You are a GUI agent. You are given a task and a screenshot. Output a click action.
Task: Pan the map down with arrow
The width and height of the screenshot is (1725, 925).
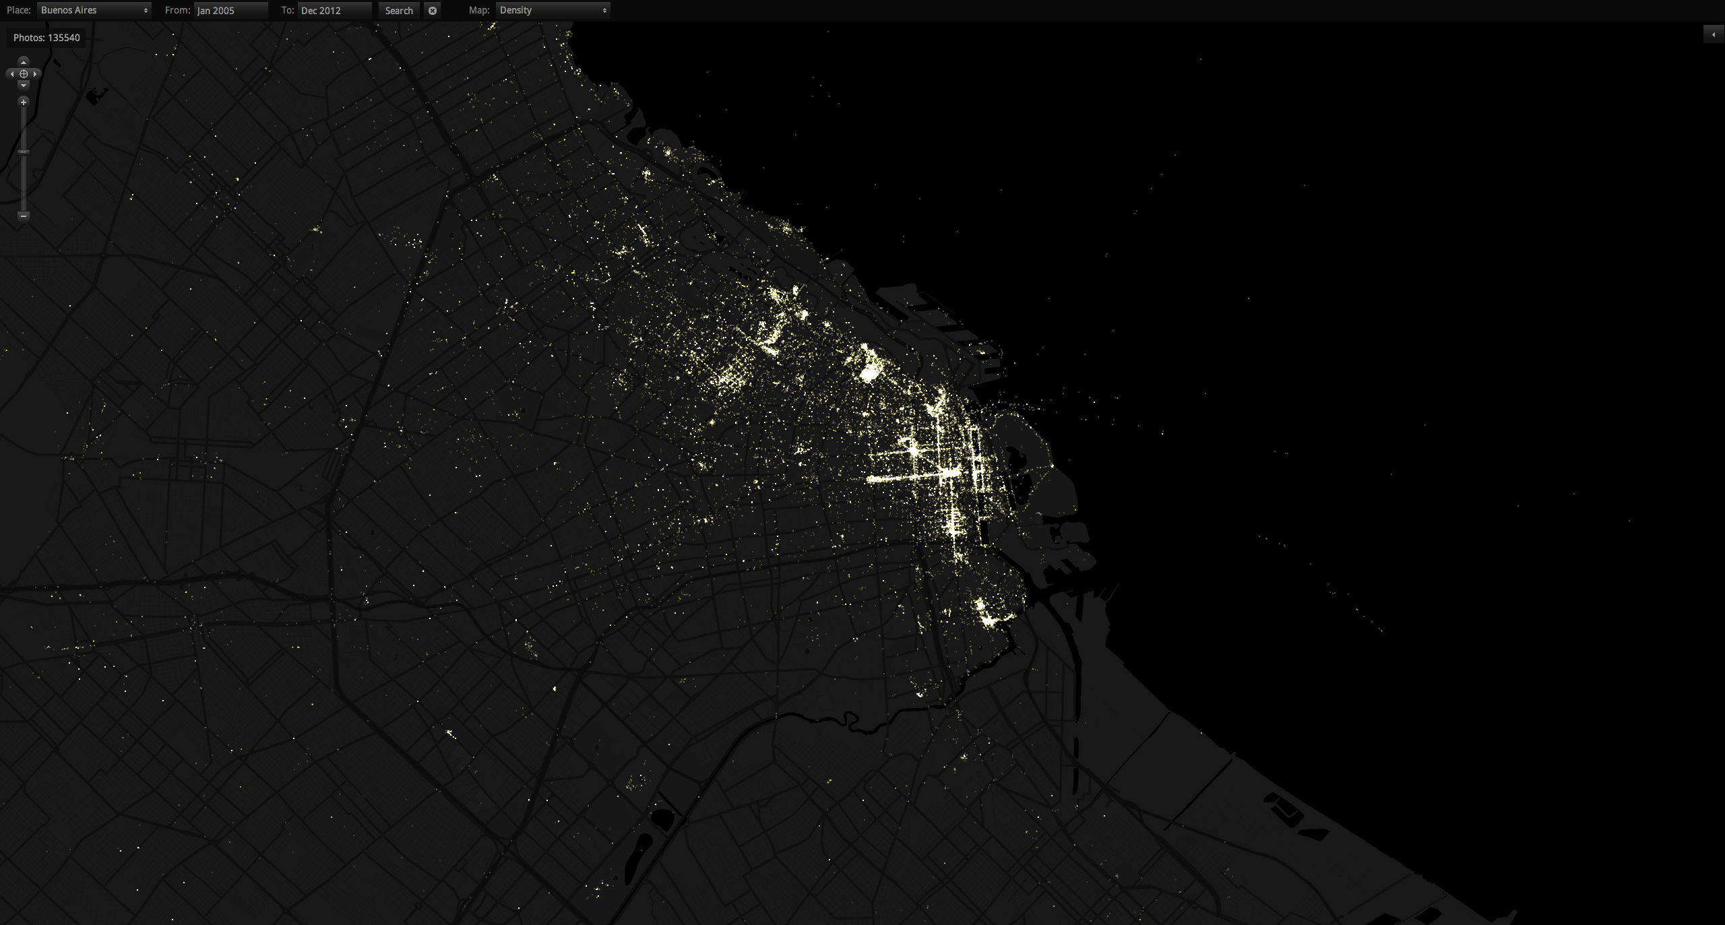point(24,86)
